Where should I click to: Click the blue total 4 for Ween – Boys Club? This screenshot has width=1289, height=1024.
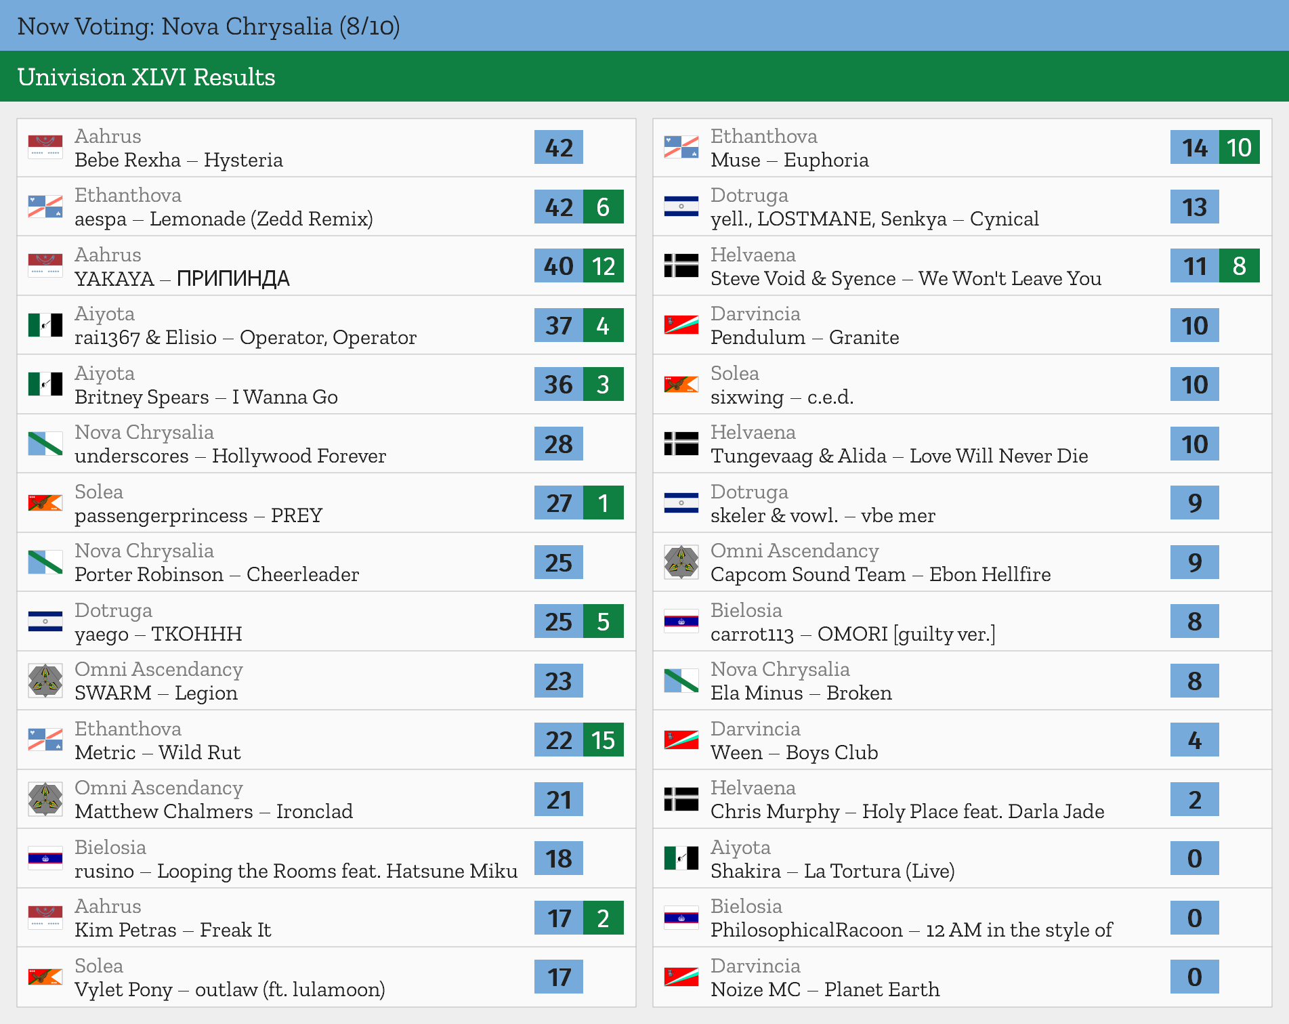[x=1195, y=740]
